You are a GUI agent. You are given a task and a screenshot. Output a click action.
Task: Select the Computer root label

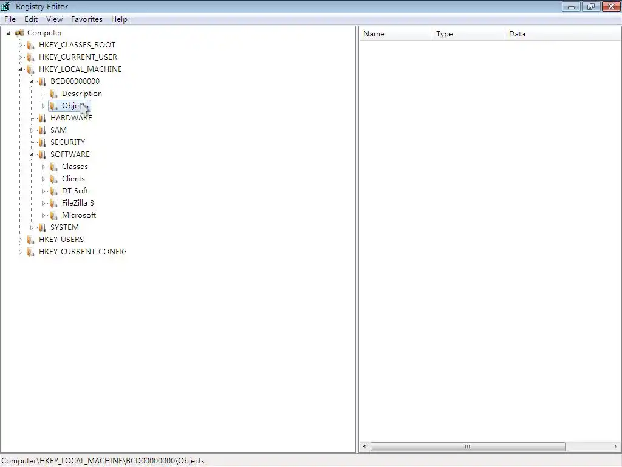pyautogui.click(x=45, y=33)
